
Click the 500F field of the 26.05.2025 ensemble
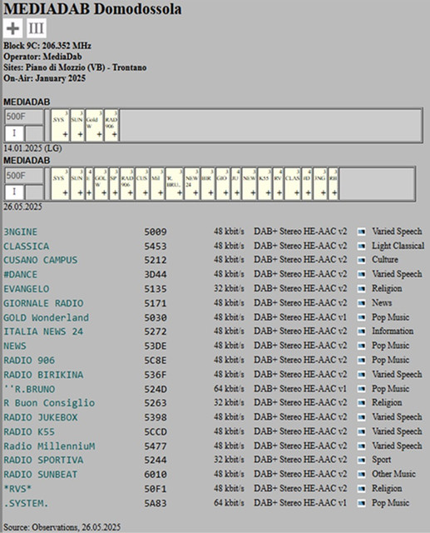pyautogui.click(x=24, y=176)
